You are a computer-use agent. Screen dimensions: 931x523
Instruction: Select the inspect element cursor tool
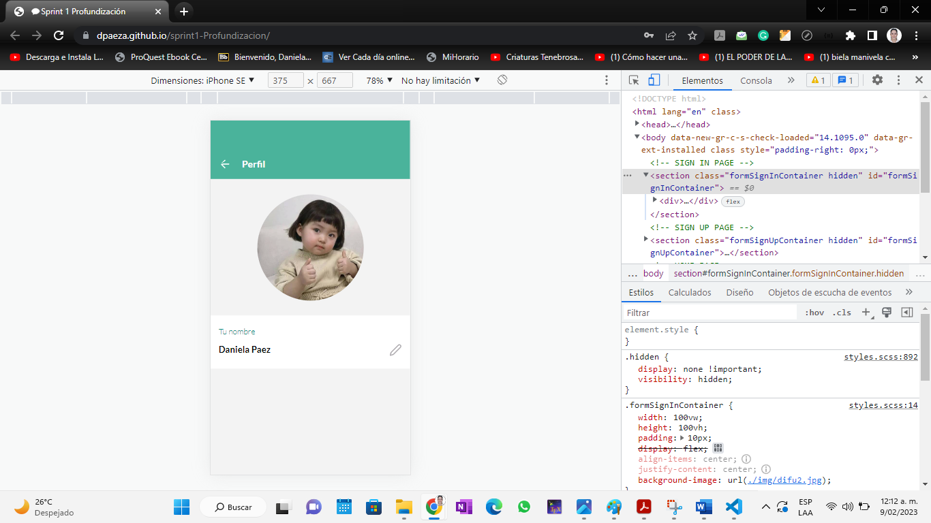pyautogui.click(x=632, y=80)
